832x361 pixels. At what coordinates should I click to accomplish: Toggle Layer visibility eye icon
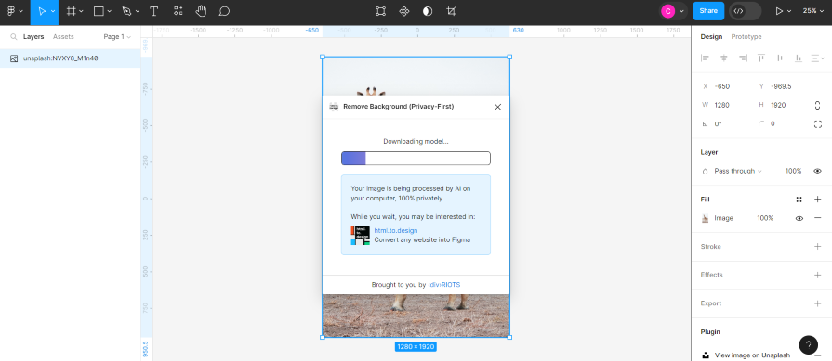[817, 171]
